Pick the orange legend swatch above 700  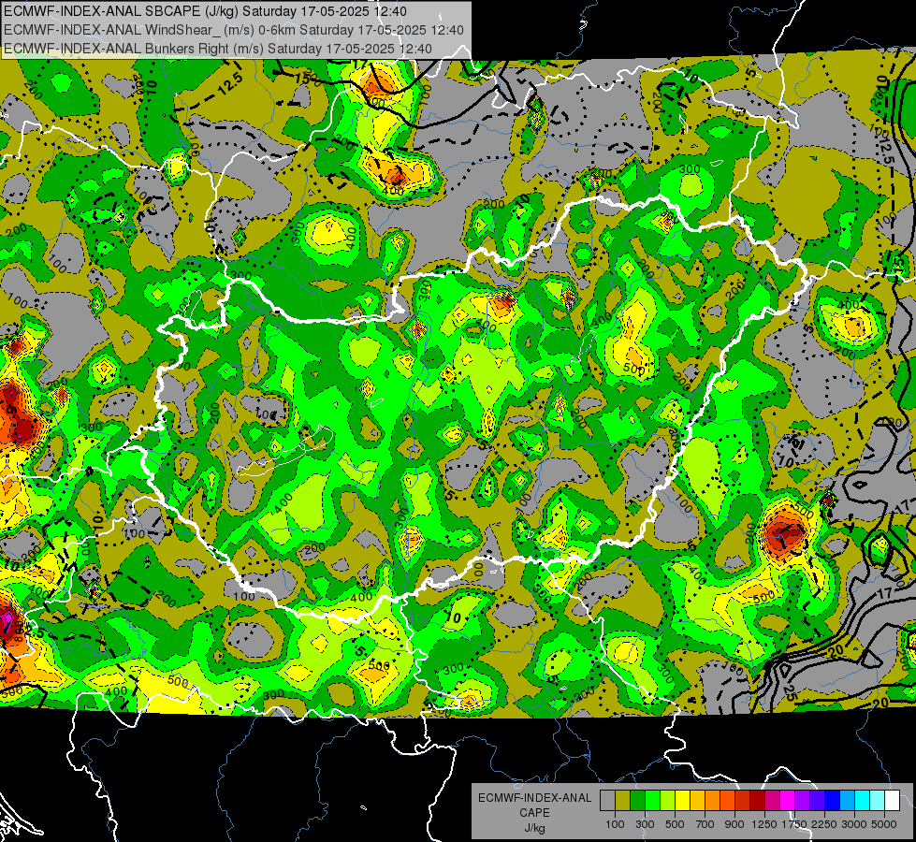point(712,801)
